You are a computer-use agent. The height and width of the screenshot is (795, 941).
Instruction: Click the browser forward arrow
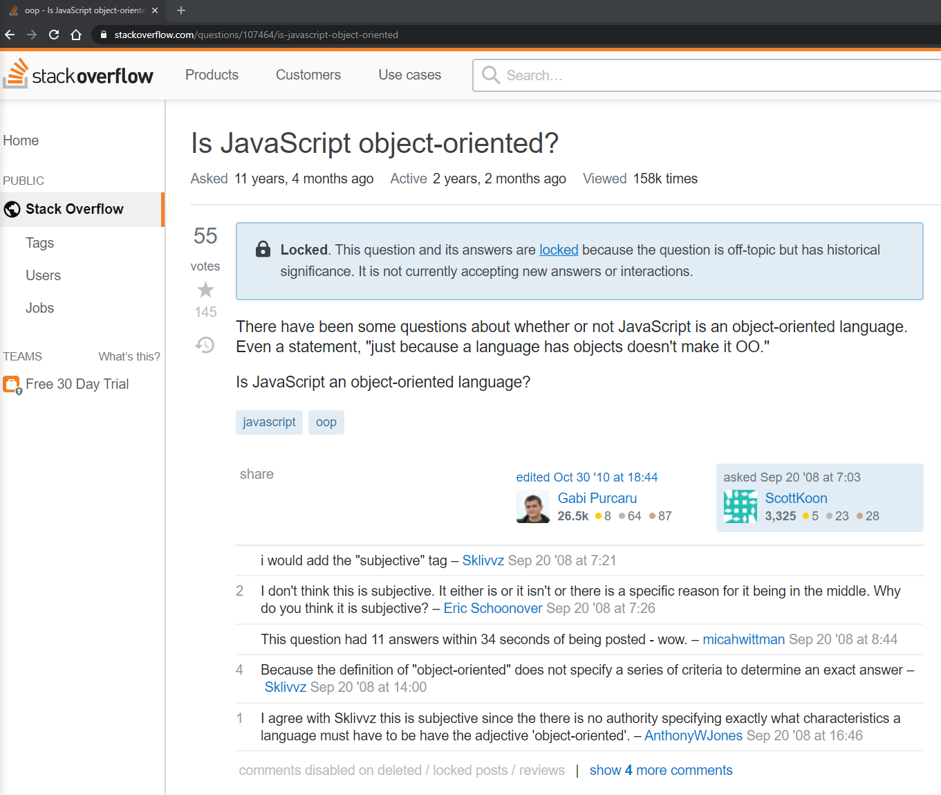pyautogui.click(x=32, y=35)
